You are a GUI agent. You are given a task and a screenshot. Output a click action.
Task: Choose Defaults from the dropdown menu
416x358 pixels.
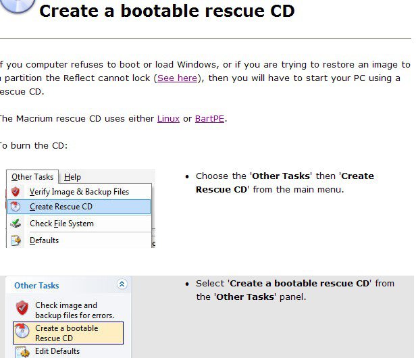79,240
